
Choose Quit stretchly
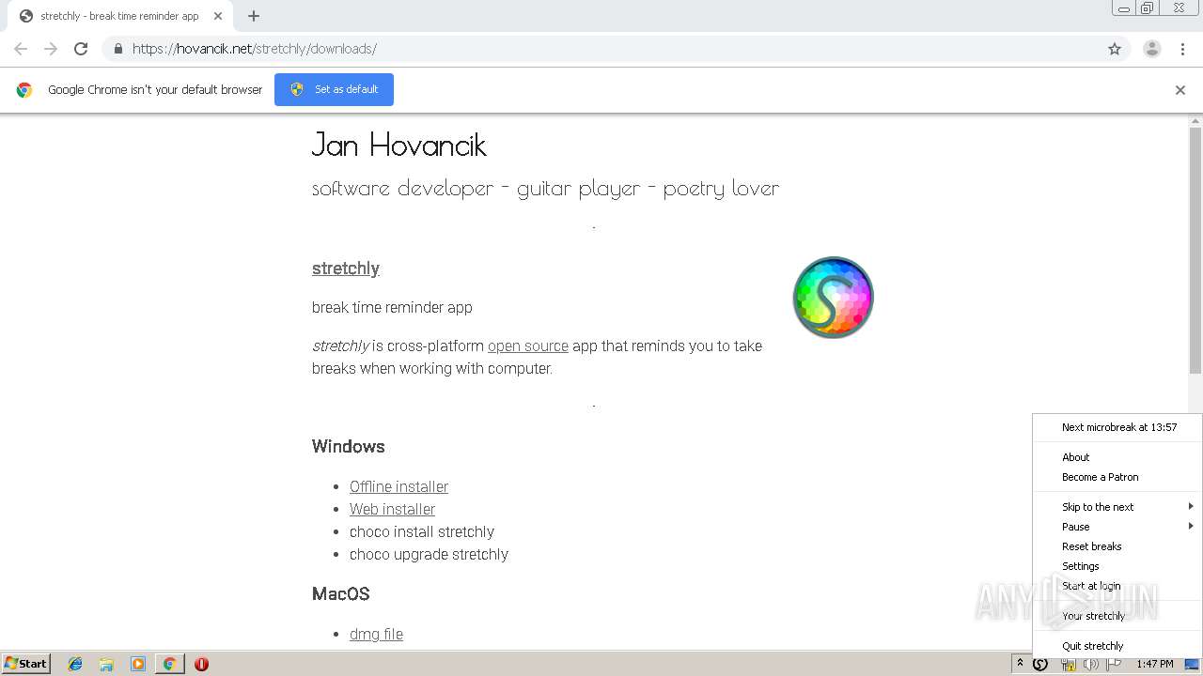(x=1117, y=646)
